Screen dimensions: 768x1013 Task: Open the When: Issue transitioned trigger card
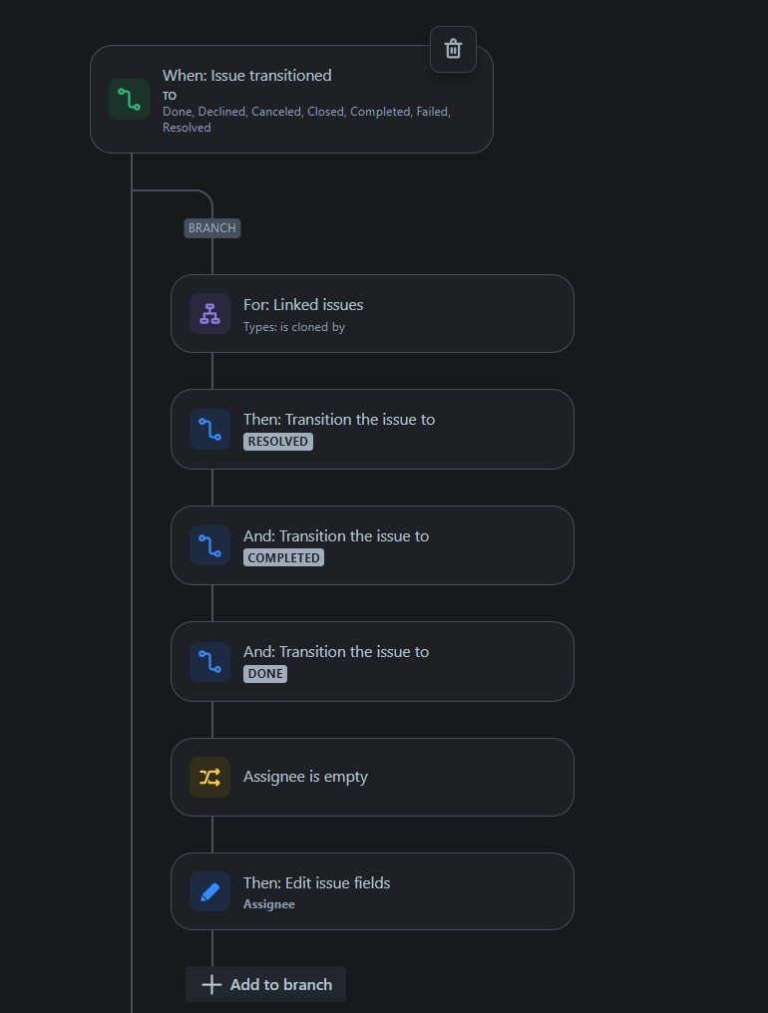(x=289, y=99)
